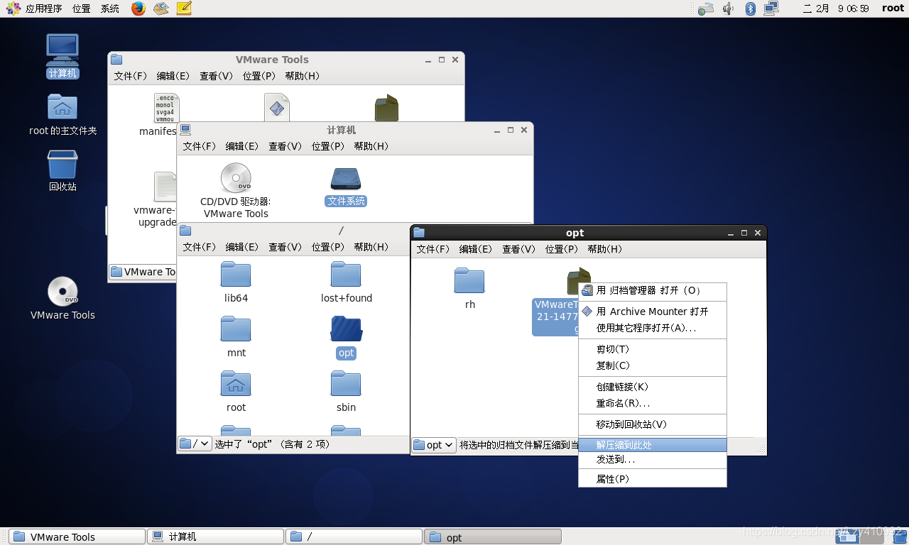909x545 pixels.
Task: Switch to / window taskbar button
Action: [354, 536]
